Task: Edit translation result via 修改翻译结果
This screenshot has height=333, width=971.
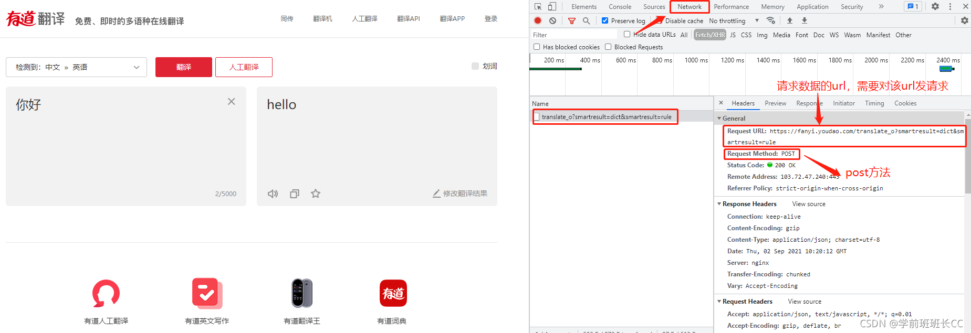Action: [x=460, y=194]
